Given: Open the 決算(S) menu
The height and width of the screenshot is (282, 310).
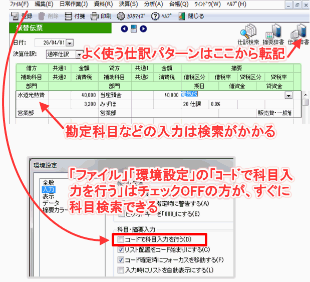Looking at the screenshot, I should pyautogui.click(x=129, y=4).
